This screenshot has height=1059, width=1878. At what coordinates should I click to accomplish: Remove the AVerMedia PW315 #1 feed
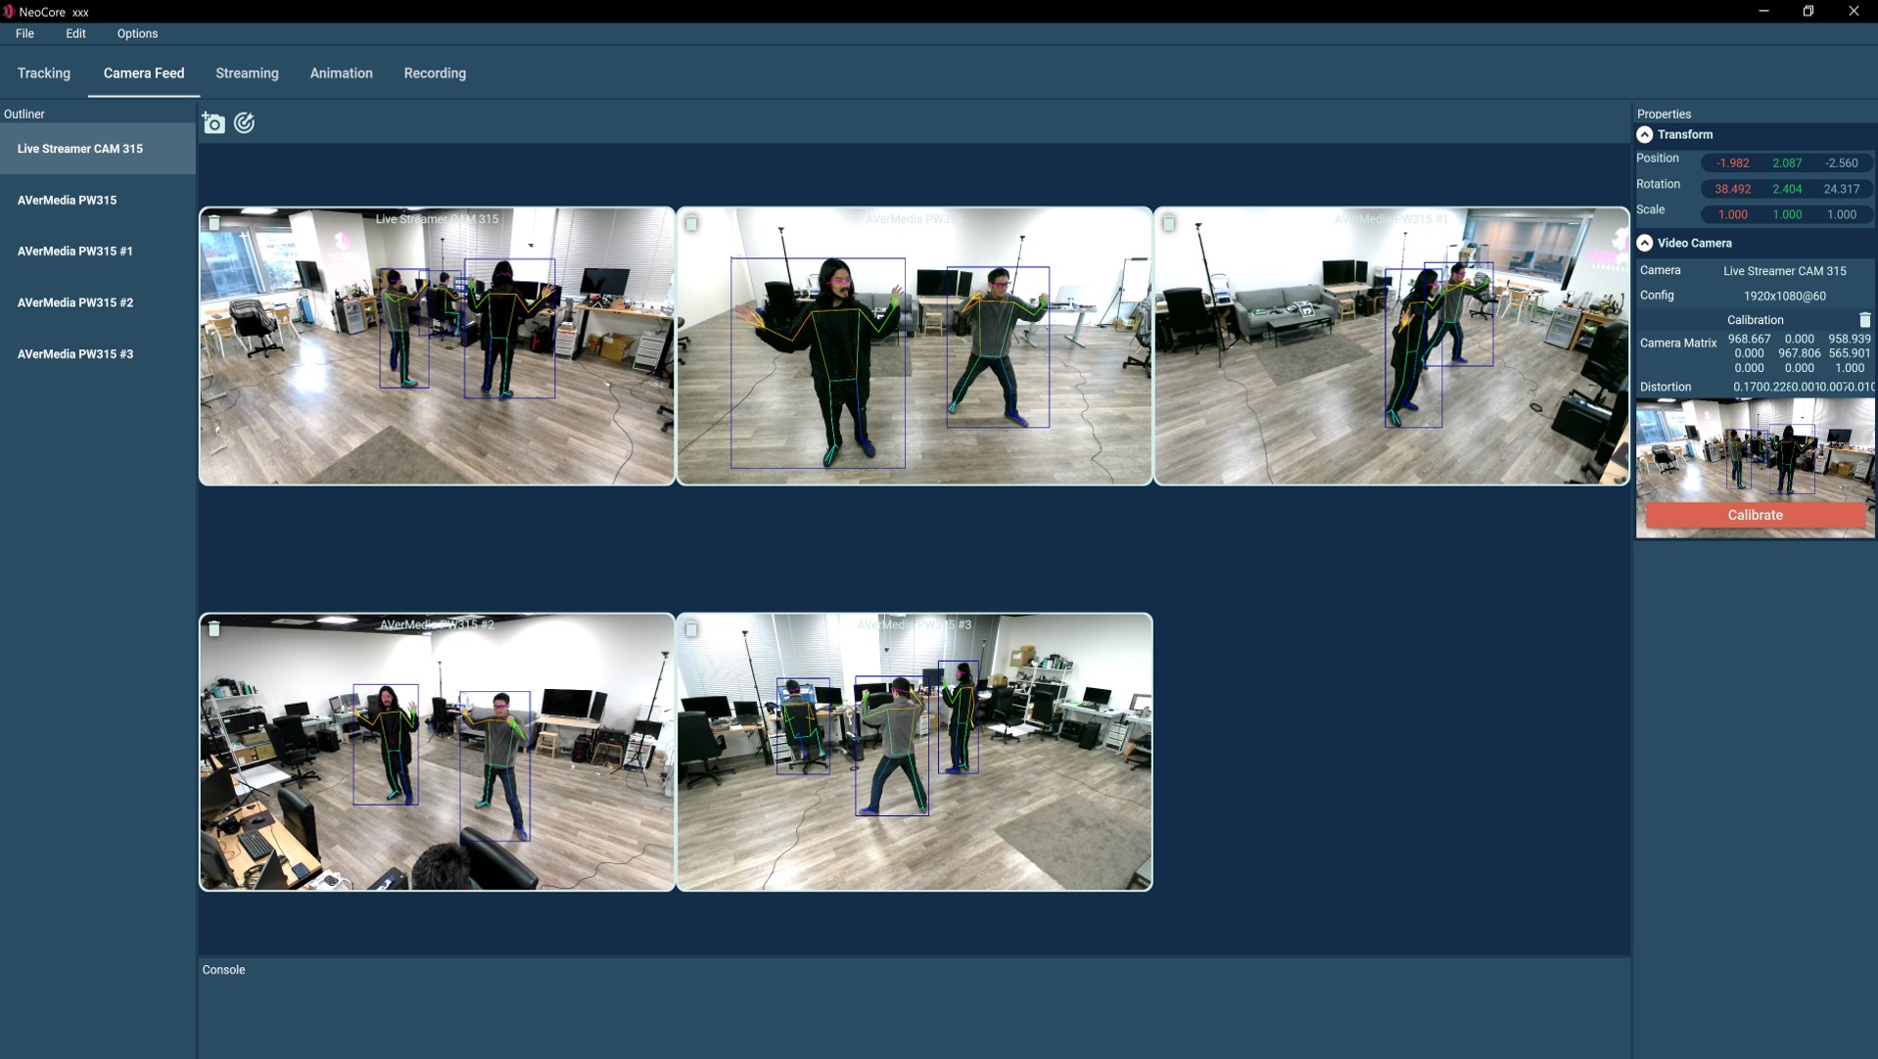[x=1168, y=223]
